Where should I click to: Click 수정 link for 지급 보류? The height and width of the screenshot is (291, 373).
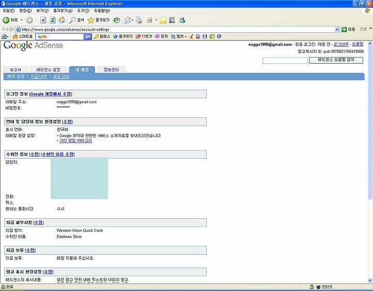(30, 250)
